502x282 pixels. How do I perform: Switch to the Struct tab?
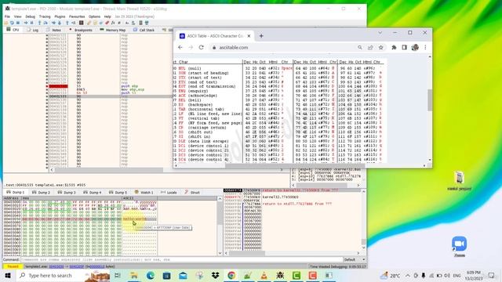point(192,192)
